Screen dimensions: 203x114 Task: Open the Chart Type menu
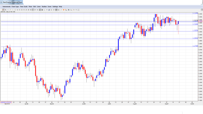[x=15, y=7]
